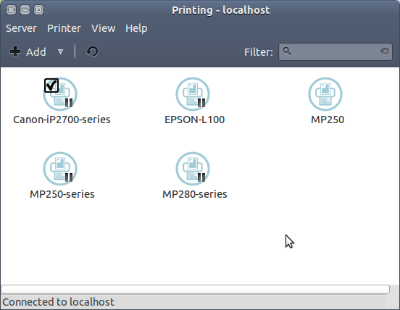Minimize the Printing window

(25, 10)
